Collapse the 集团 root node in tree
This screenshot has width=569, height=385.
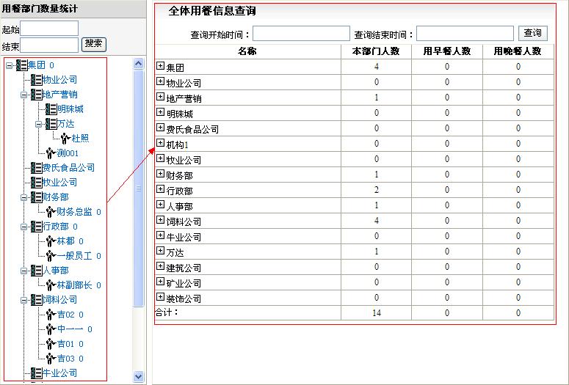(x=10, y=65)
